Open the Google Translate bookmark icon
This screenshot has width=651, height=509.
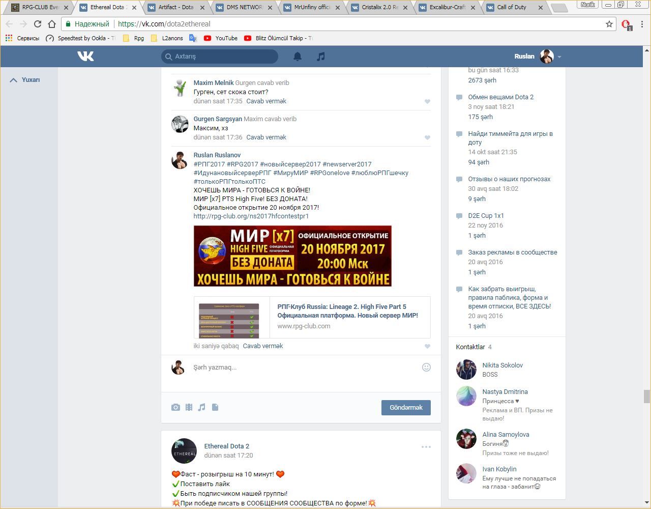[x=193, y=38]
